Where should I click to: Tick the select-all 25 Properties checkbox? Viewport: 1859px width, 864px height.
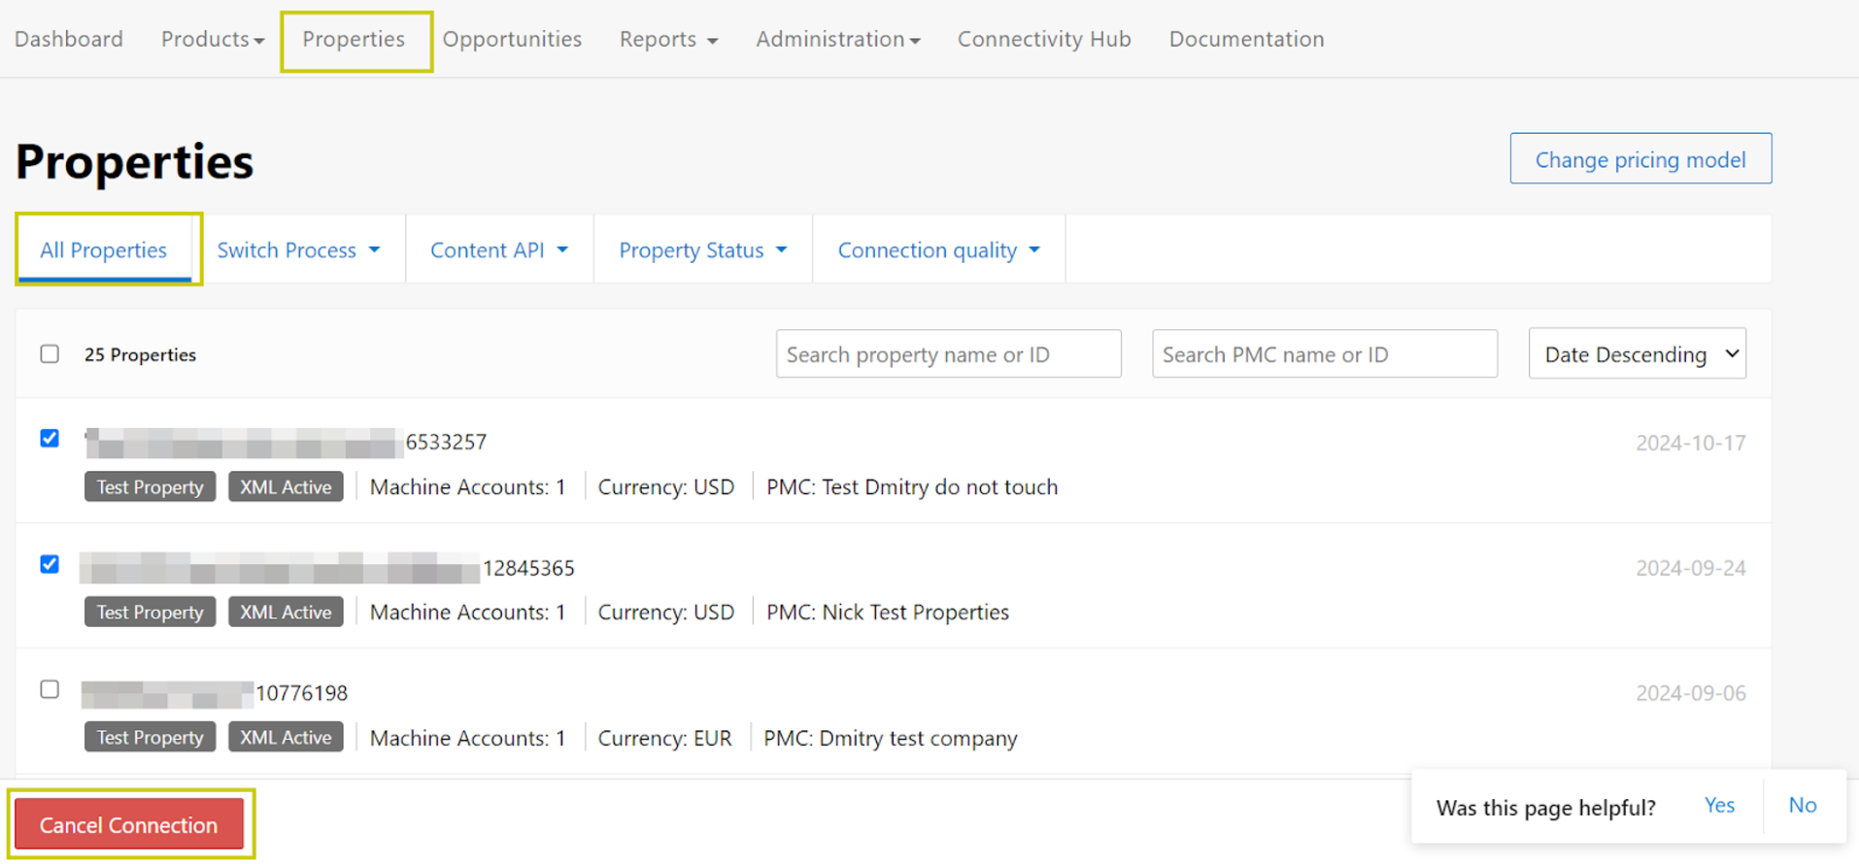(x=50, y=354)
